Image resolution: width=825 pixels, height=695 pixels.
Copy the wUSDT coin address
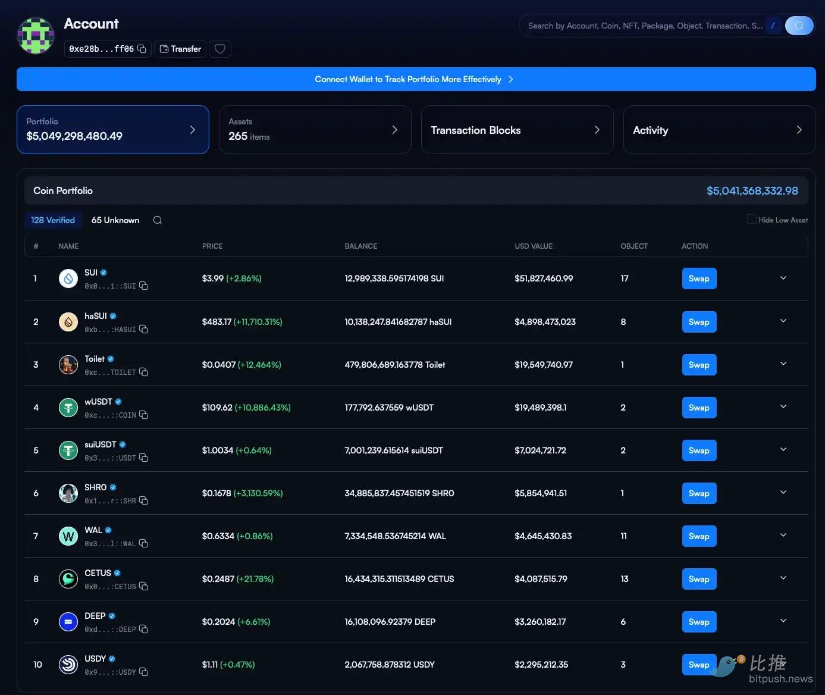pos(143,415)
